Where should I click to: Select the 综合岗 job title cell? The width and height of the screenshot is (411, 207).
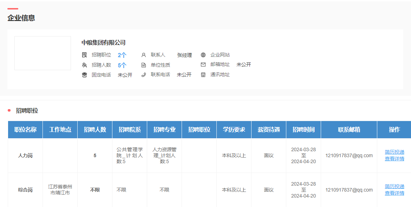[25, 190]
